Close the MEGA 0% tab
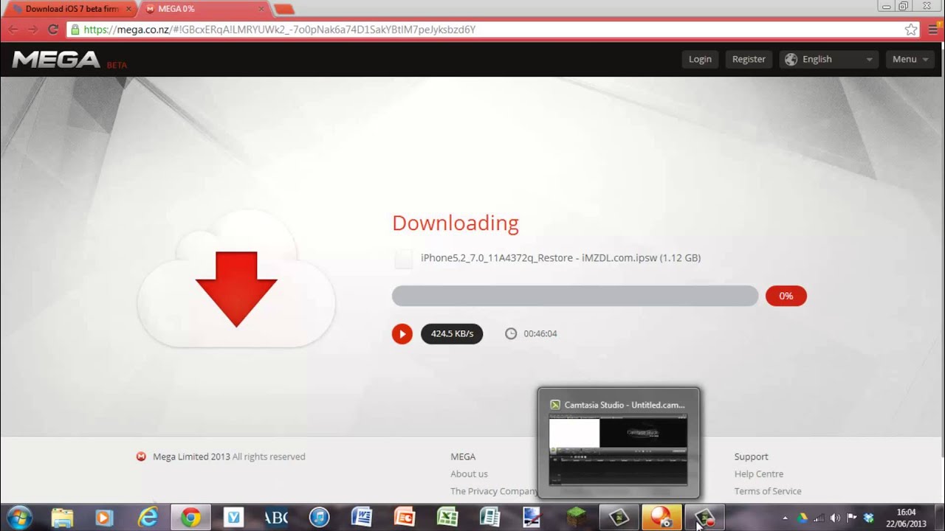Viewport: 945px width, 531px height. (x=261, y=9)
